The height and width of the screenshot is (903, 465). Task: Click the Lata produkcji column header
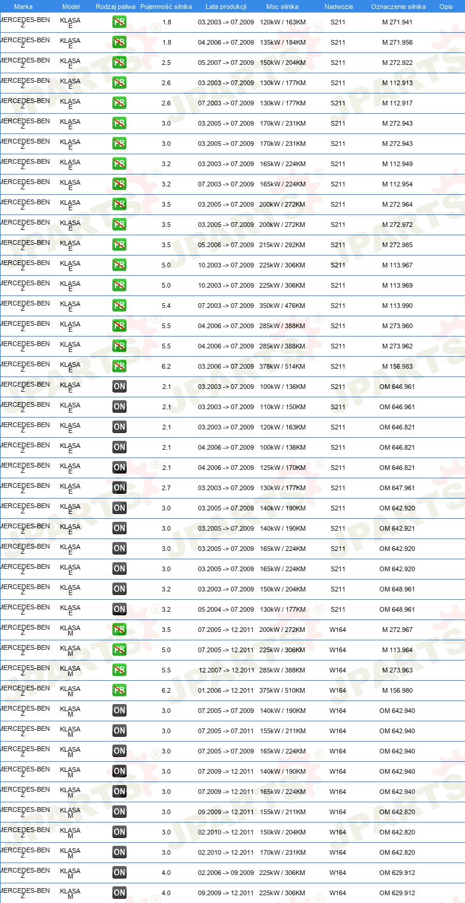pyautogui.click(x=226, y=7)
